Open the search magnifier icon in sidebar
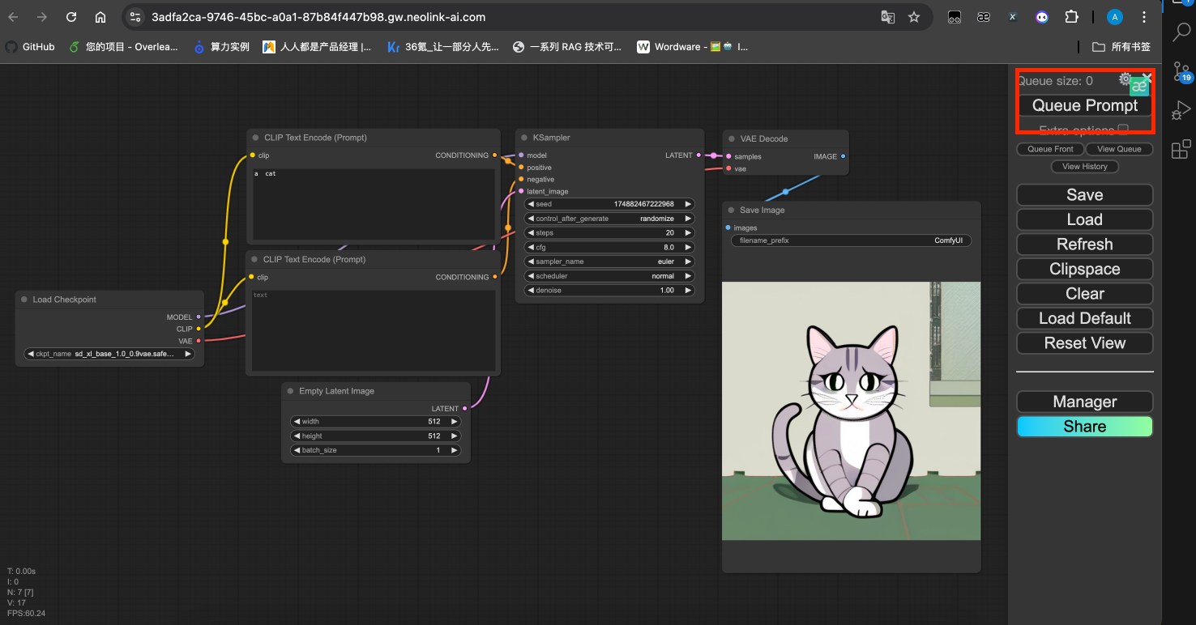The image size is (1196, 625). 1181,32
